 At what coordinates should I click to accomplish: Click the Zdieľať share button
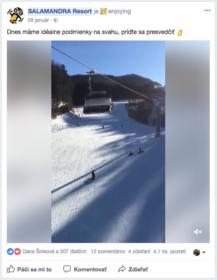coord(133,269)
